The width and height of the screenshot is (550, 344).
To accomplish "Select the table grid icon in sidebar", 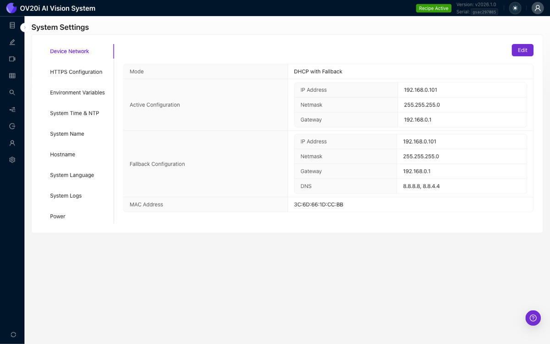I will click(12, 76).
